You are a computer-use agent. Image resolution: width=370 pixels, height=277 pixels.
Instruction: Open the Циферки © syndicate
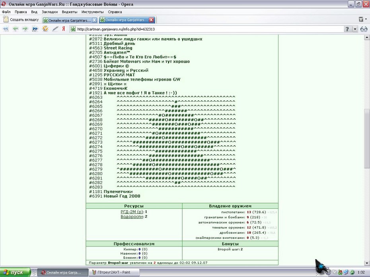point(116,66)
